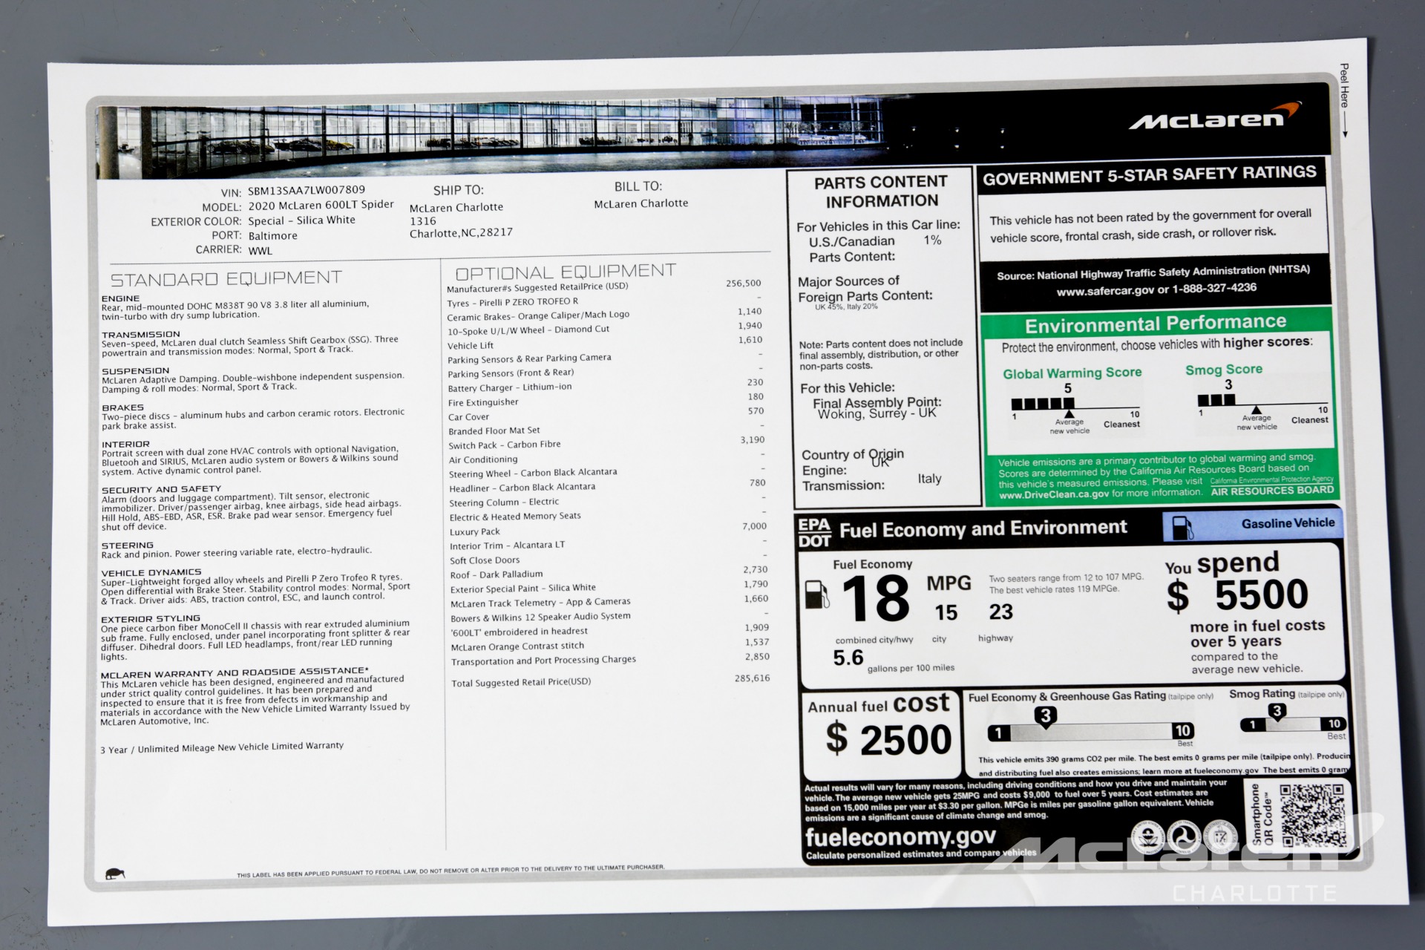1425x950 pixels.
Task: Open the www.safercar.gov link
Action: point(1105,291)
